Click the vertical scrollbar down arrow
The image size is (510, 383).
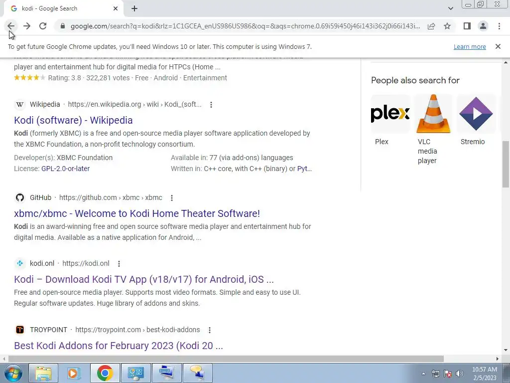(506, 351)
